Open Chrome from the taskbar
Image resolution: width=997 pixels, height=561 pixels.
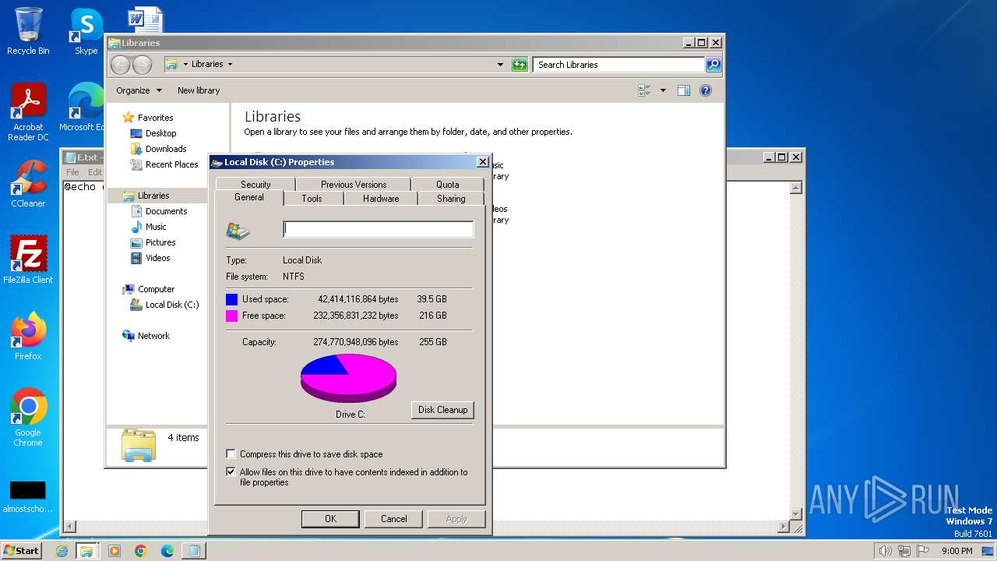[x=141, y=551]
